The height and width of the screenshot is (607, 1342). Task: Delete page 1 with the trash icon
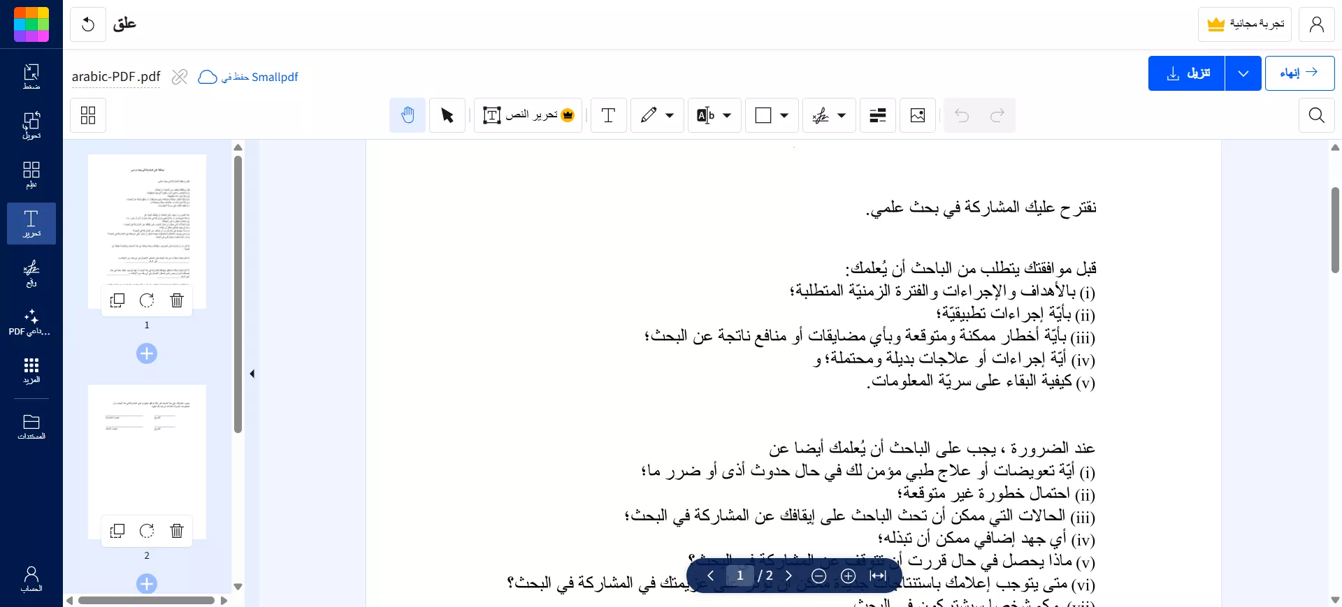(177, 300)
